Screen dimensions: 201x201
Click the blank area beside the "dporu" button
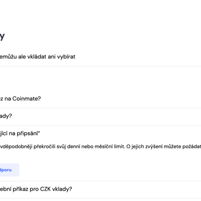point(107,170)
